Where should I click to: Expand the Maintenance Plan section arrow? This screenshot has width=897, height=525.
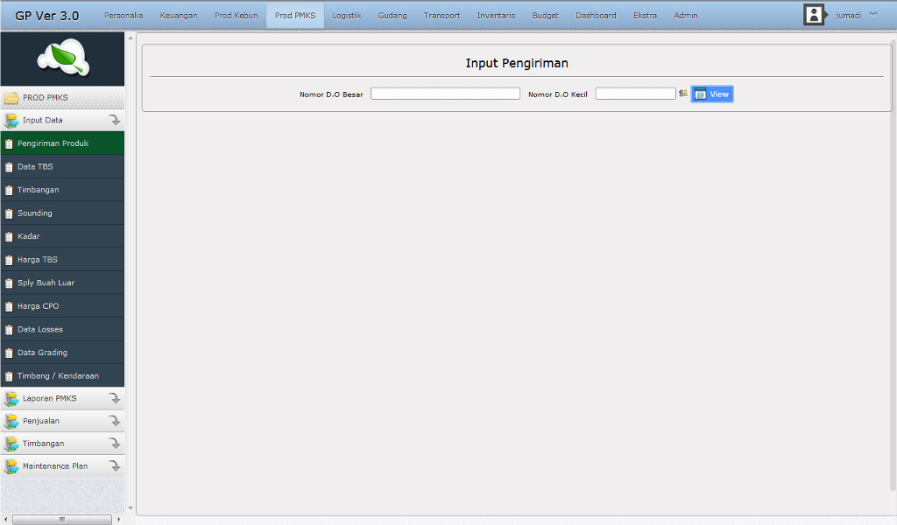pyautogui.click(x=115, y=466)
